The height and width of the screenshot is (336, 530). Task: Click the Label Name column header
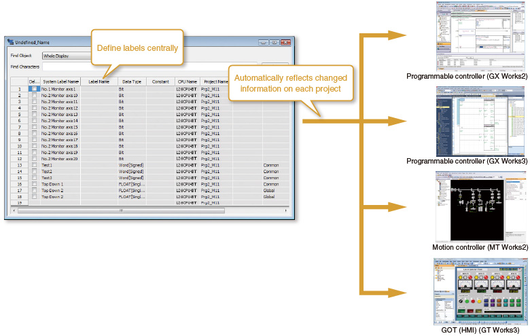click(99, 81)
